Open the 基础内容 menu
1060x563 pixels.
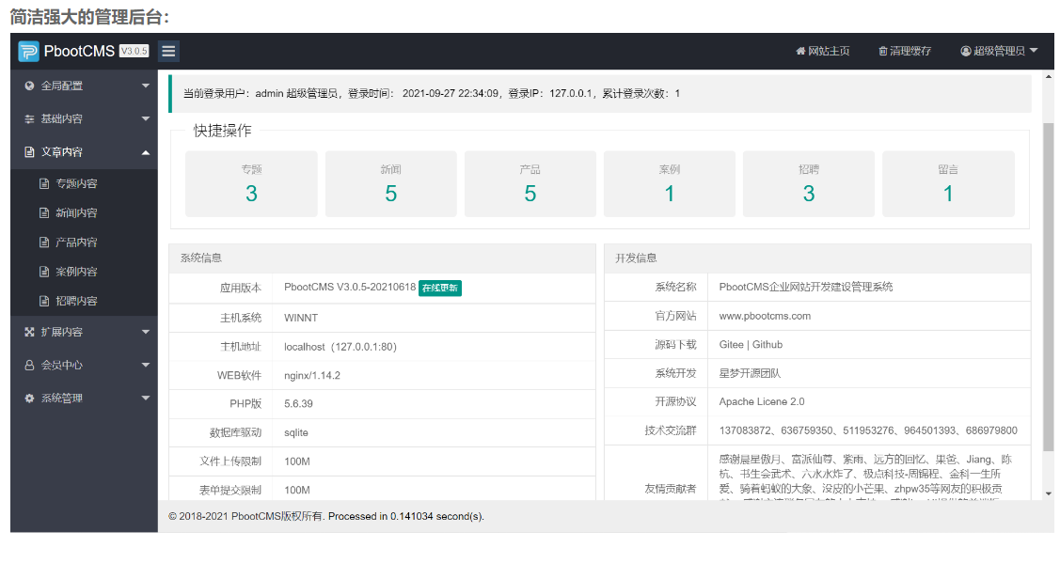click(x=56, y=118)
